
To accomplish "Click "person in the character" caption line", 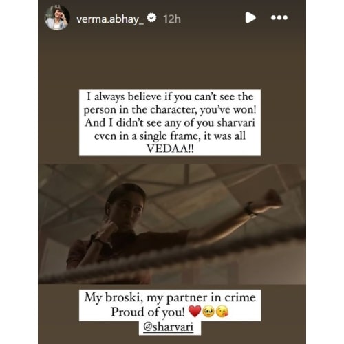I will 140,110.
